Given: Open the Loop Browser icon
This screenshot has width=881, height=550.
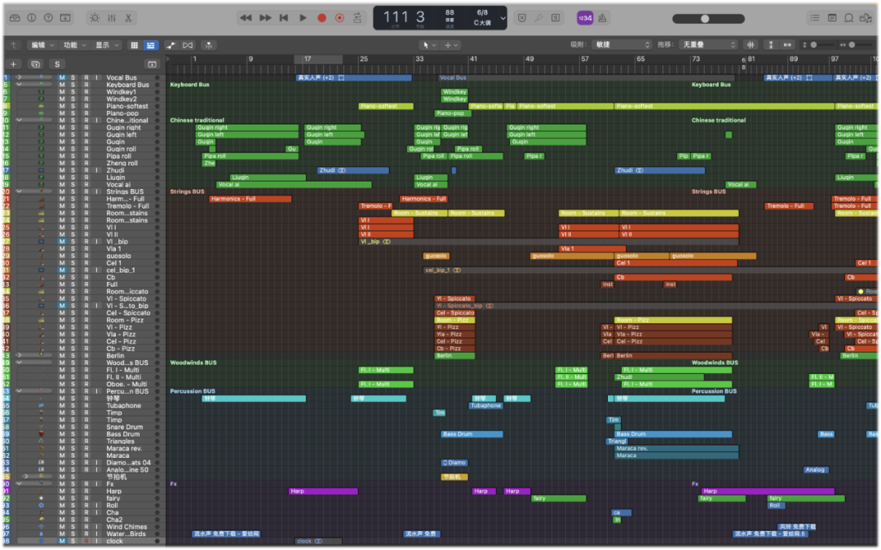Looking at the screenshot, I should pos(849,18).
